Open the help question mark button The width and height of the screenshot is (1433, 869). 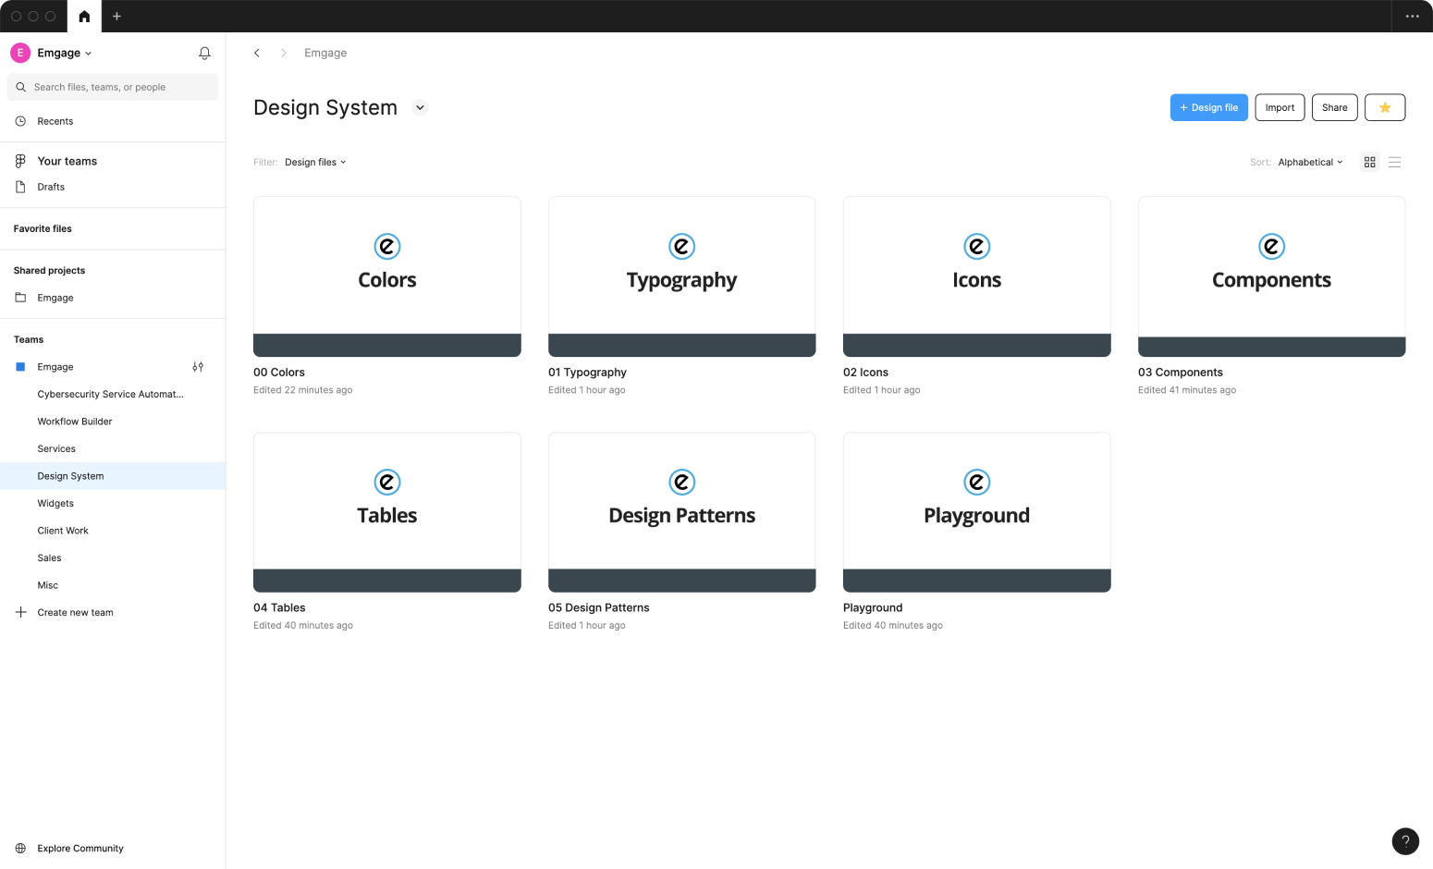[x=1405, y=841]
